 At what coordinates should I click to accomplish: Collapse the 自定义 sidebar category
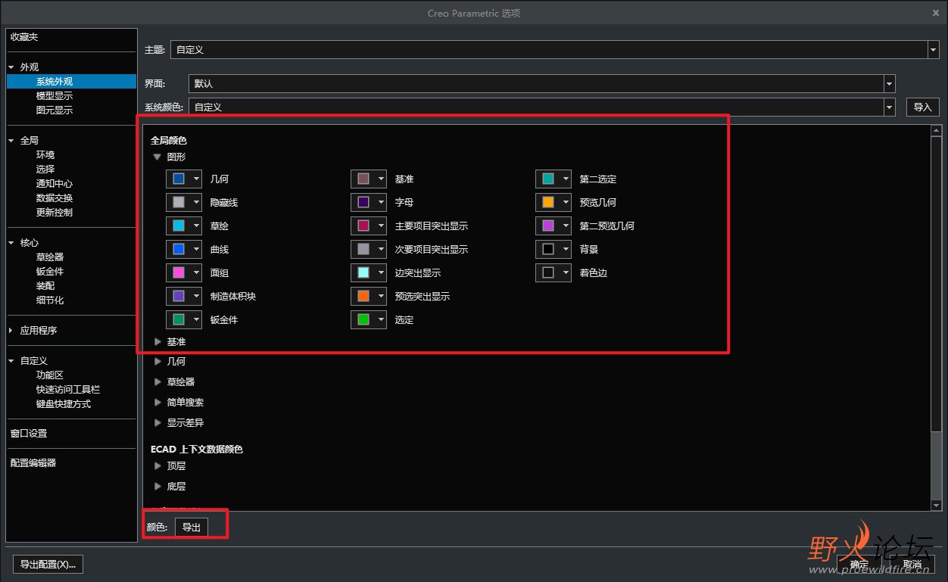(11, 361)
